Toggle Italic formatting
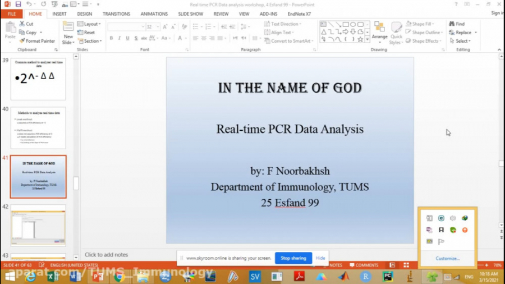The width and height of the screenshot is (505, 284). (x=119, y=38)
